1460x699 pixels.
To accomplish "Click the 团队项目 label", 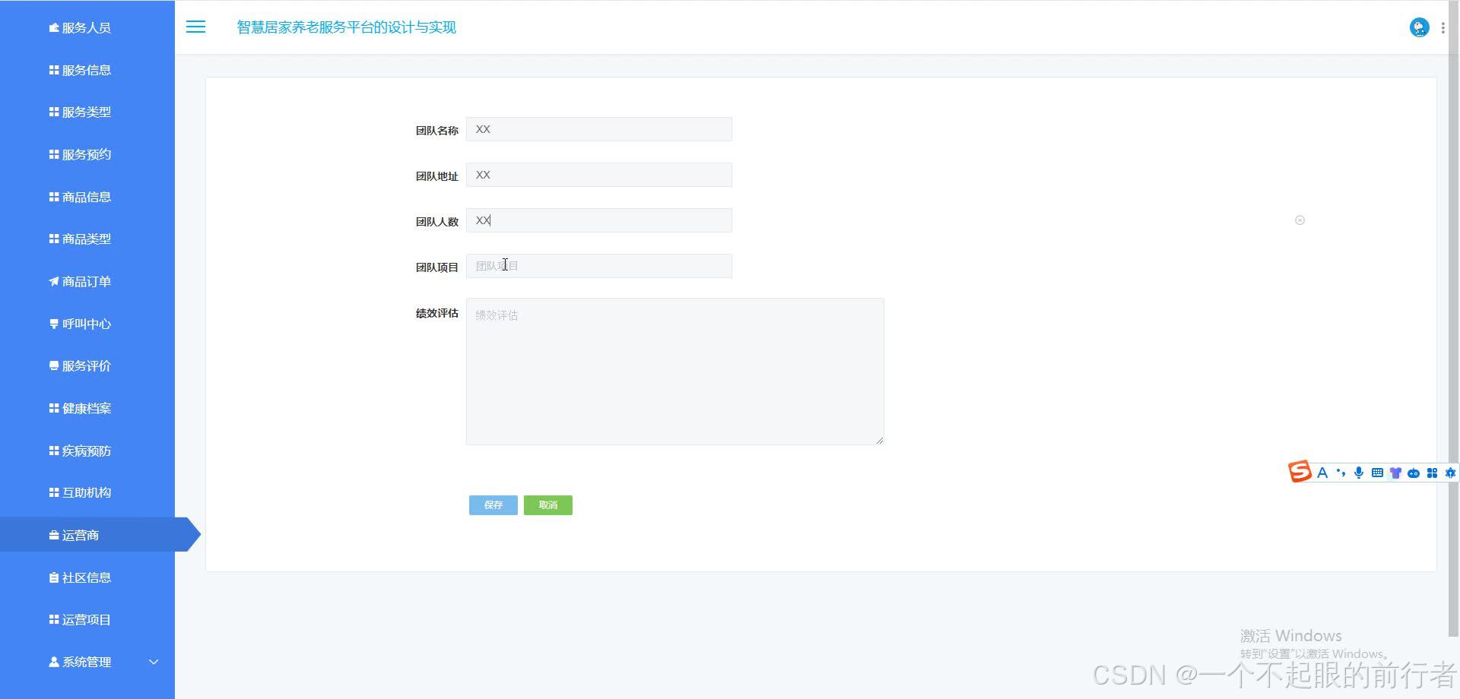I will (437, 267).
